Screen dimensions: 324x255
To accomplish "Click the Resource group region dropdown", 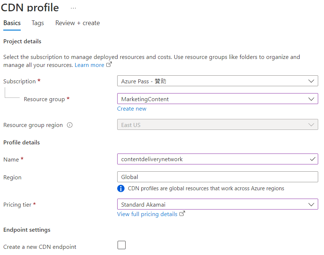I will point(217,125).
